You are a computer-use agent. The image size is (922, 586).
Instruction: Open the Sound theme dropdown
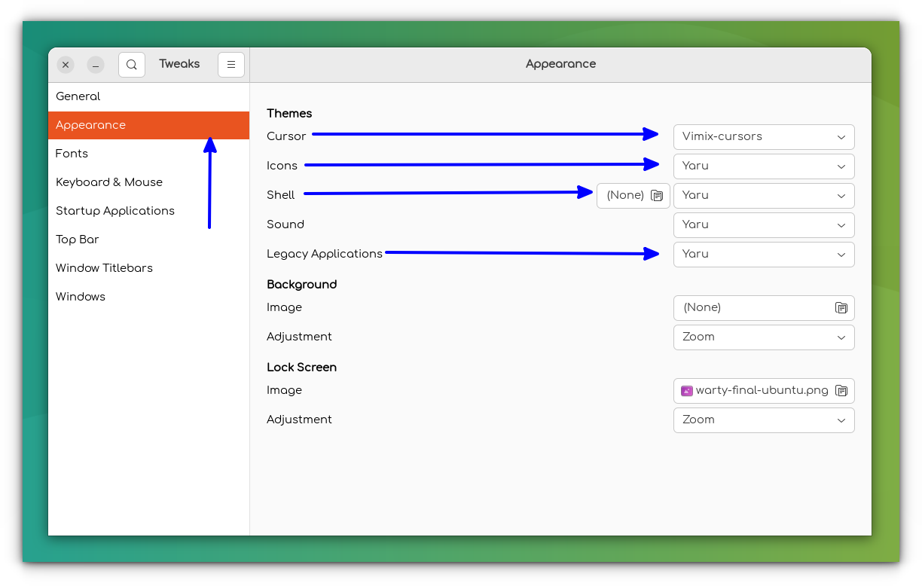click(x=763, y=224)
